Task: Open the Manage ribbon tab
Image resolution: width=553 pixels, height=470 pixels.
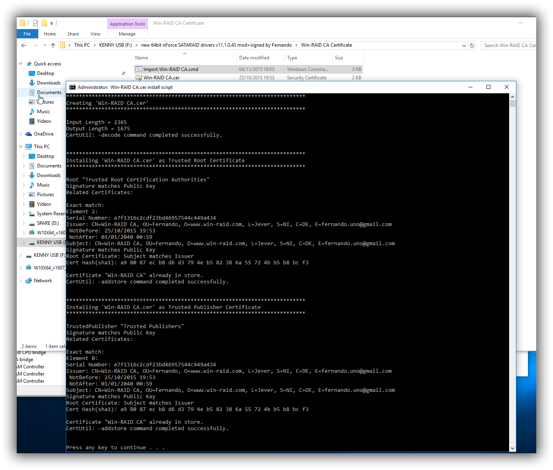Action: pos(127,34)
